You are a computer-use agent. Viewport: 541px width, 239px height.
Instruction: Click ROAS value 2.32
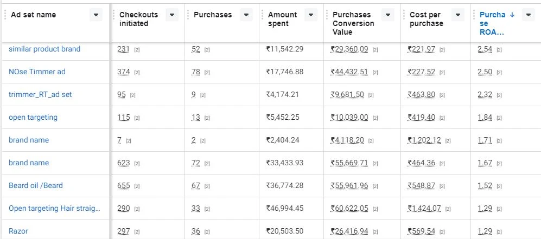click(x=485, y=95)
